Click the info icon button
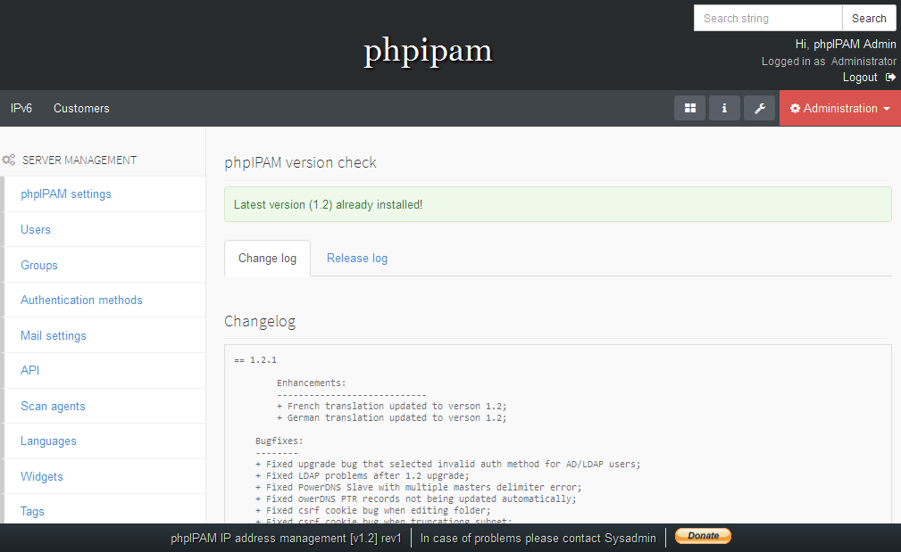The image size is (901, 552). [724, 108]
